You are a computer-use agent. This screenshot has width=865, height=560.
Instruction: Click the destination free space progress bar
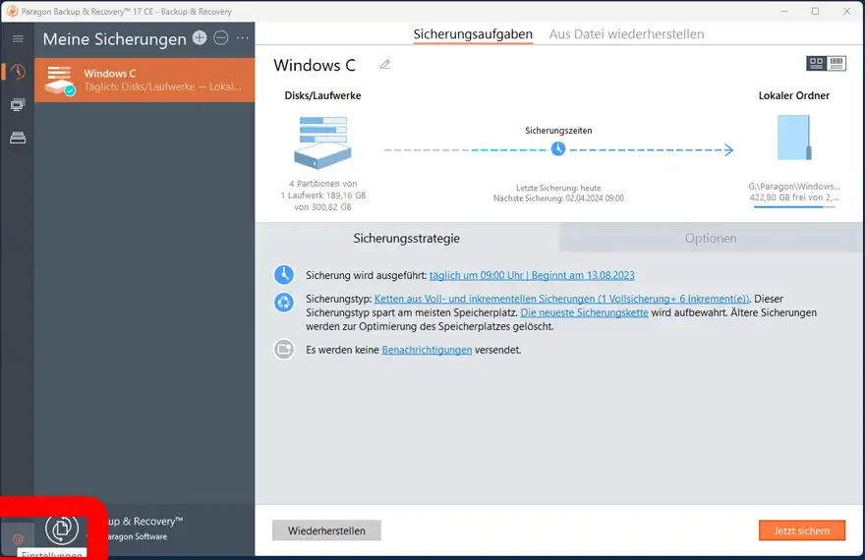(794, 207)
